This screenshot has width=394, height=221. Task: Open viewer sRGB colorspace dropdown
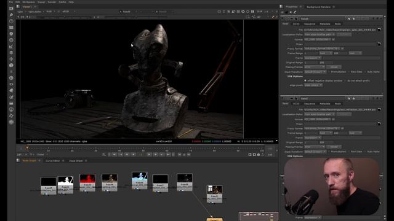click(x=68, y=12)
